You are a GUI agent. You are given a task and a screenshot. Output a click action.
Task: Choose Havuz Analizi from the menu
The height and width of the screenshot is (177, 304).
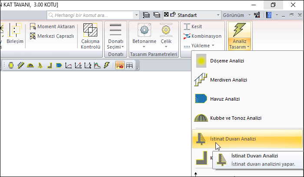point(247,99)
